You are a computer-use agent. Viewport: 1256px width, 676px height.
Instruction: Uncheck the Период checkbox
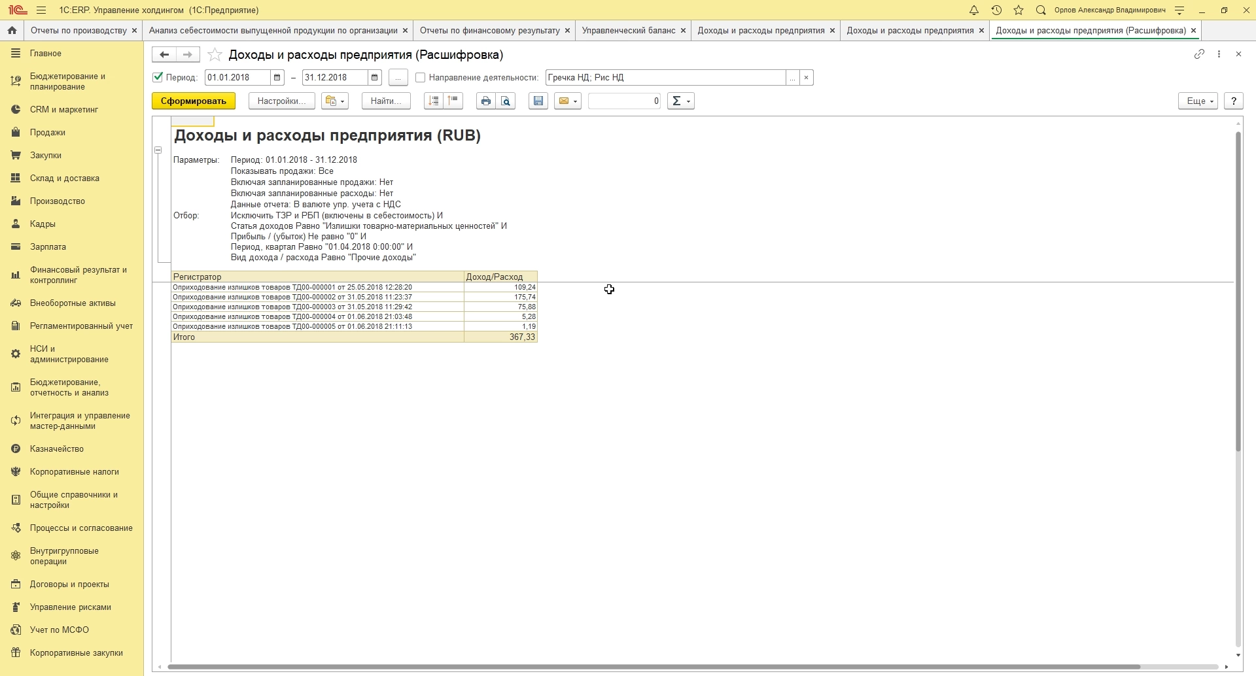coord(158,77)
